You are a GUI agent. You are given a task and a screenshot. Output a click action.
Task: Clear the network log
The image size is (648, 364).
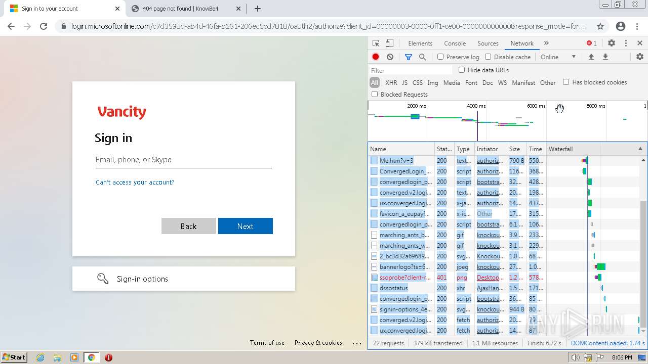click(x=390, y=57)
